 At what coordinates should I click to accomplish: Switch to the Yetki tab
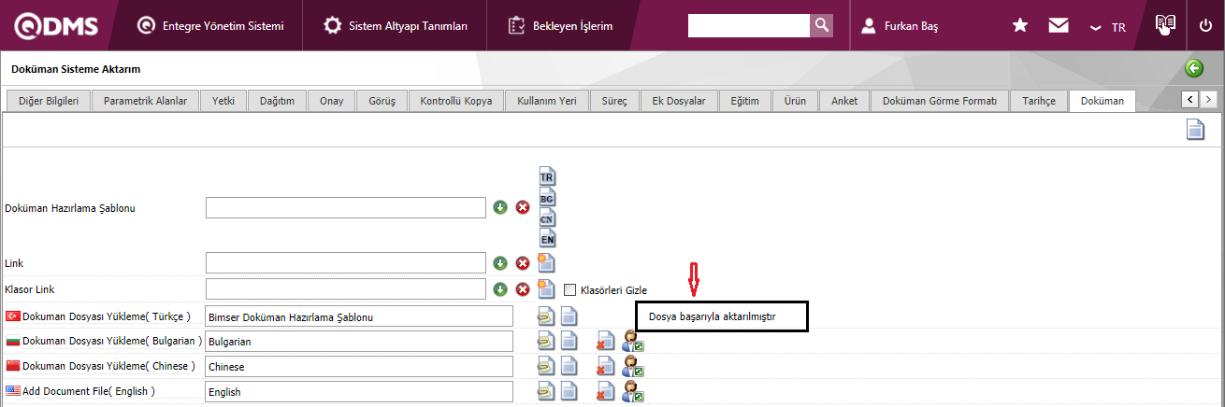[x=223, y=100]
